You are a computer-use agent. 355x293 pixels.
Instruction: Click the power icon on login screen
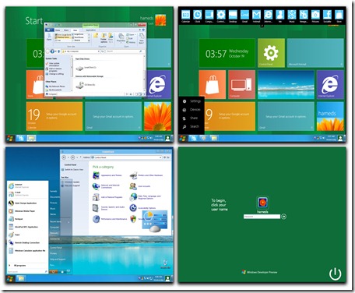pos(335,274)
